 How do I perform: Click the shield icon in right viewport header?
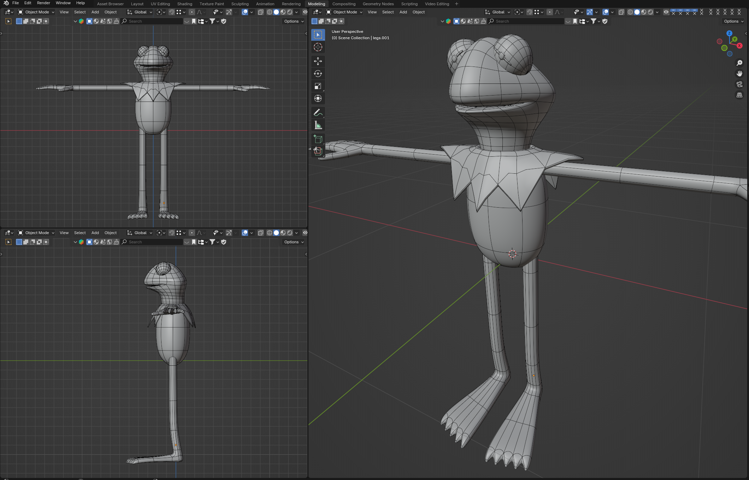(605, 21)
